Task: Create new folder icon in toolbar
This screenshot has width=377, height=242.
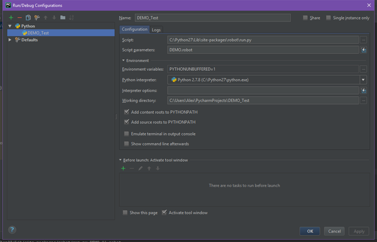Action: click(63, 18)
